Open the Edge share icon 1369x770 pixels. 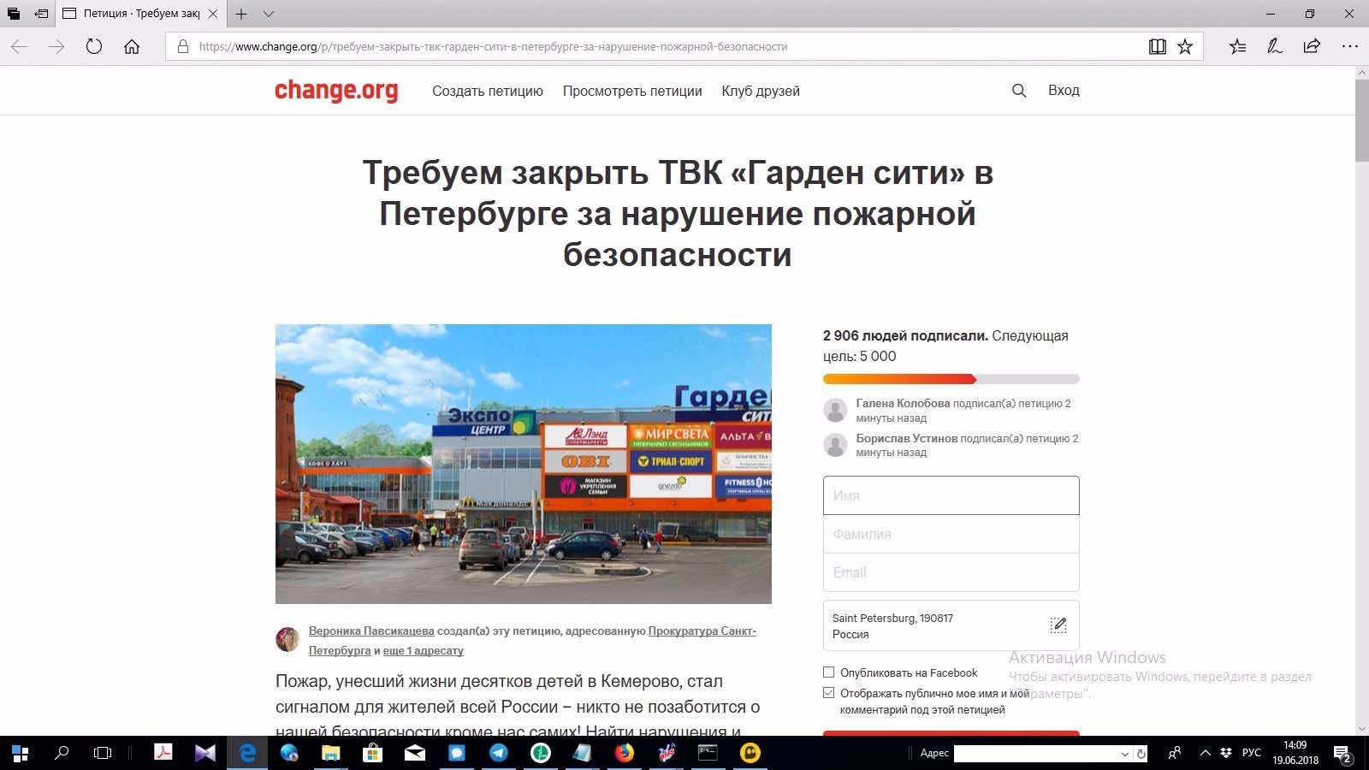pos(1312,47)
